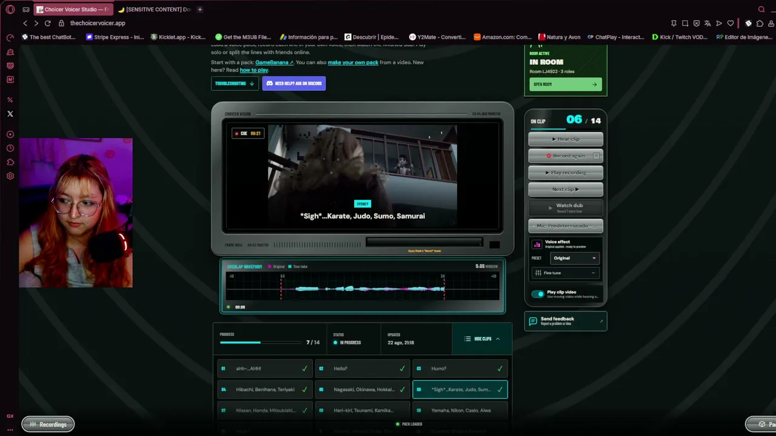Open the Natura y Avon bookmark
The image size is (776, 436).
560,37
